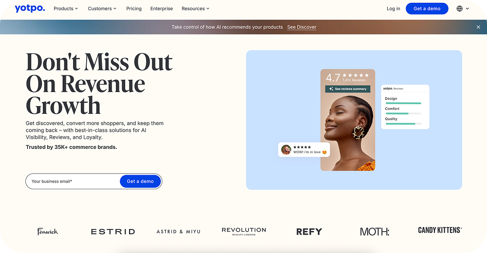This screenshot has height=253, width=487.
Task: Click the ESTRID brand logo
Action: [x=113, y=232]
